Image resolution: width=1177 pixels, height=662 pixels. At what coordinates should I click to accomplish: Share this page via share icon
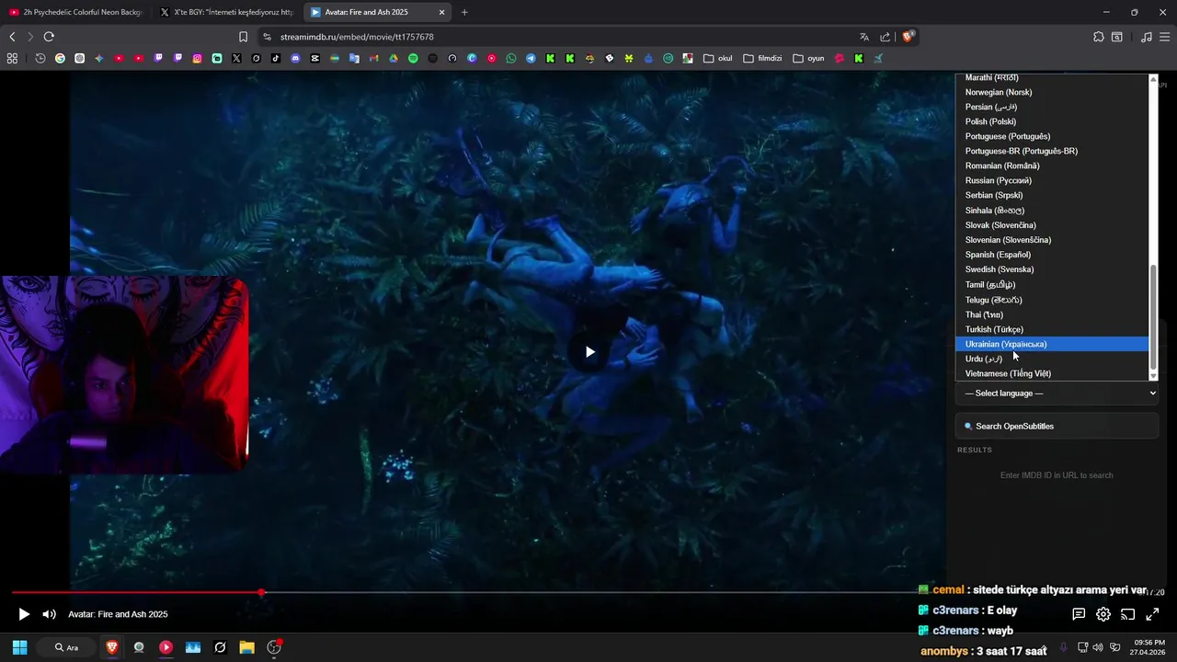pyautogui.click(x=885, y=37)
